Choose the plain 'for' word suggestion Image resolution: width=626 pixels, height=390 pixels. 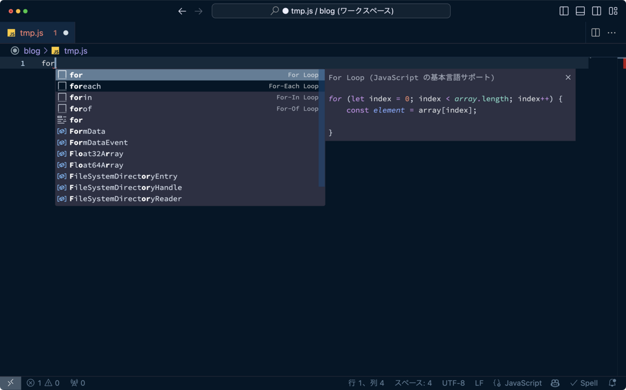[x=187, y=120]
